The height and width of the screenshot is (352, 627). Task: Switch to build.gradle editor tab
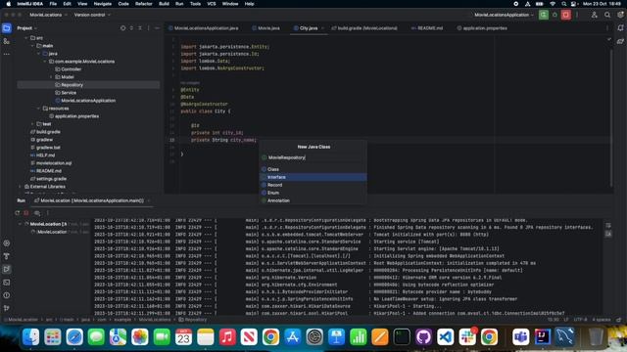[364, 28]
